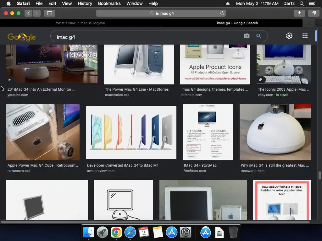Open System Preferences from the Dock

186,233
